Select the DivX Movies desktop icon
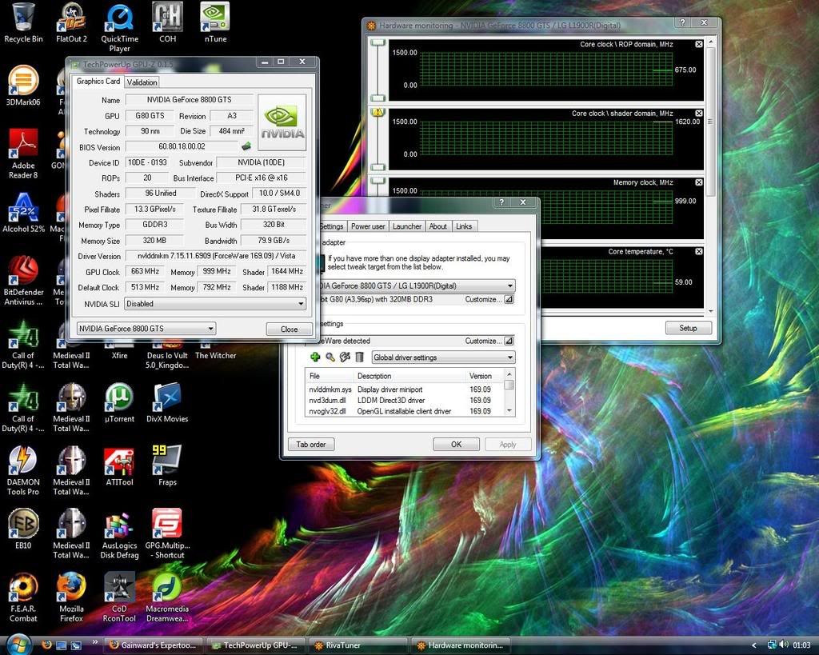Image resolution: width=819 pixels, height=655 pixels. click(x=168, y=403)
